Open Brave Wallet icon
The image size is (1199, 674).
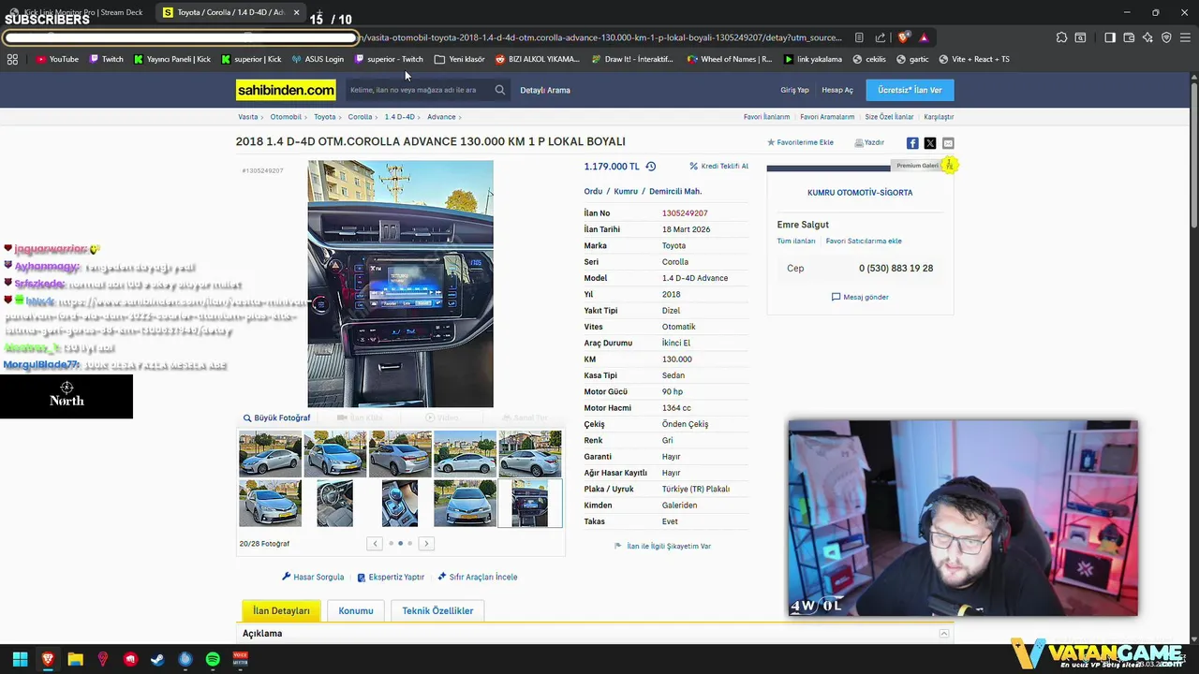[1129, 37]
